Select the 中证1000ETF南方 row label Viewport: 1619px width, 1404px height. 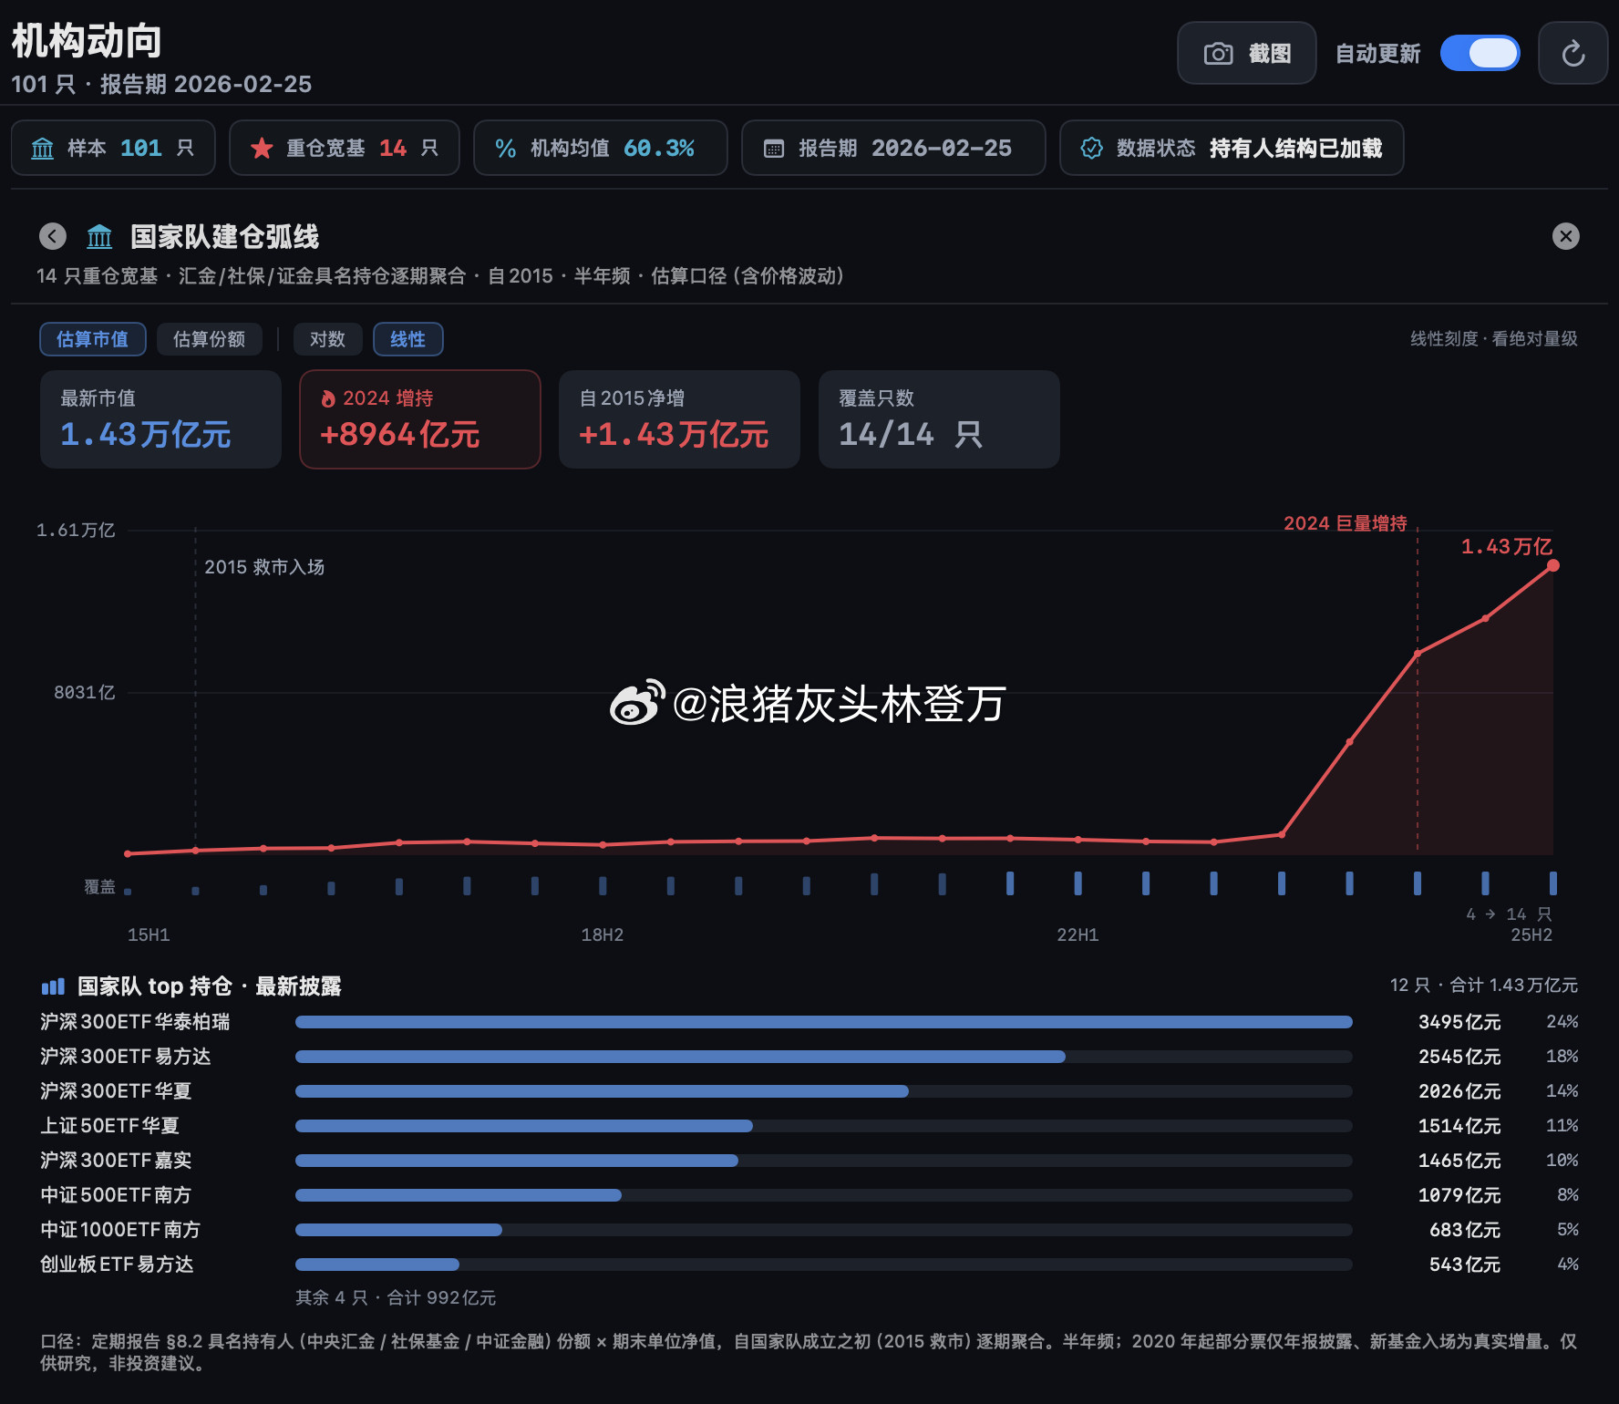[x=120, y=1230]
